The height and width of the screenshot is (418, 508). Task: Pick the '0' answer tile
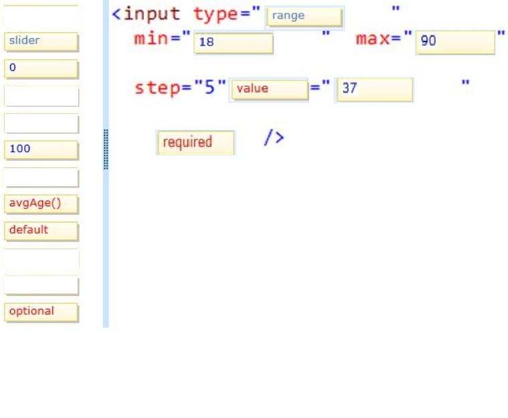[x=41, y=68]
